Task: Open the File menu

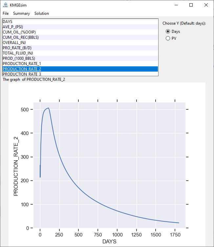Action: pos(6,13)
